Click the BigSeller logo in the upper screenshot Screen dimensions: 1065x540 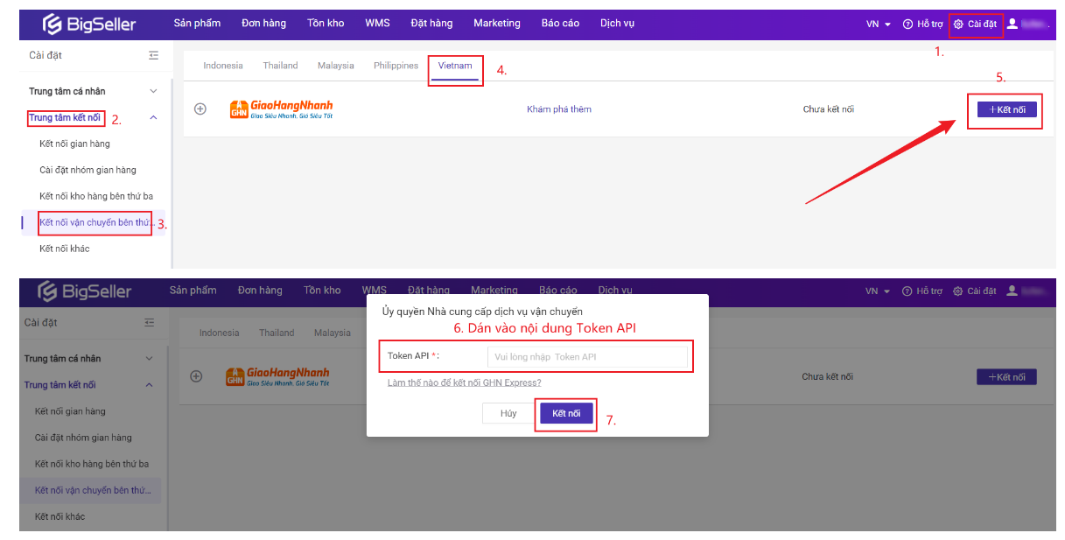[x=89, y=25]
